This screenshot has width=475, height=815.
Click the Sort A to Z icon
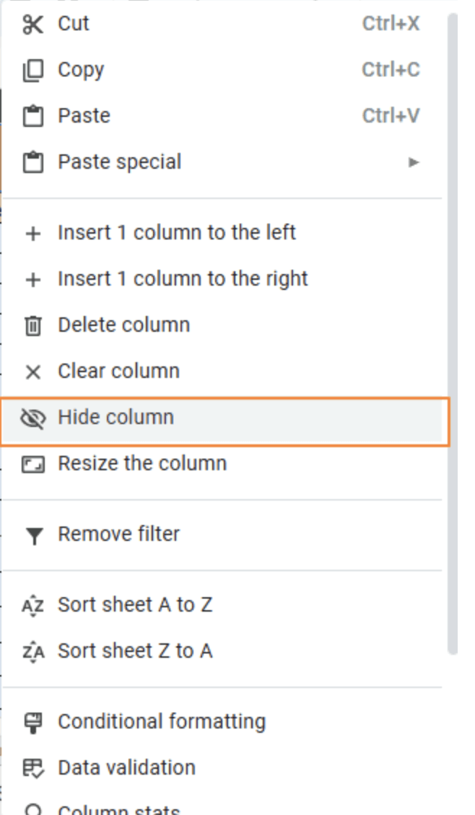[x=33, y=606]
